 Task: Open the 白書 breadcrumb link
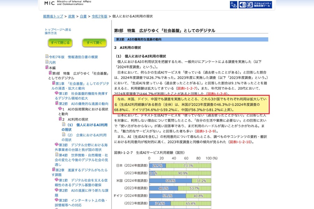[x=83, y=16]
